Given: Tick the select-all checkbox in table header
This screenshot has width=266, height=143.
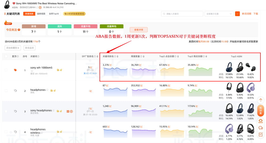Looking at the screenshot, I should (6, 56).
